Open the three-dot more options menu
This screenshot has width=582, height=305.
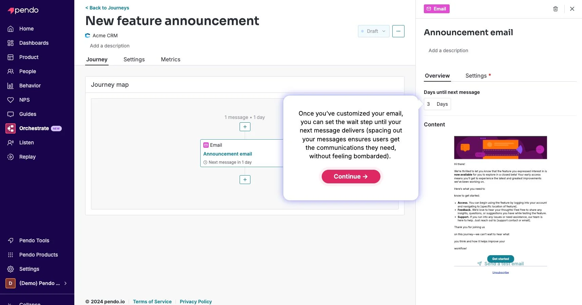[398, 31]
